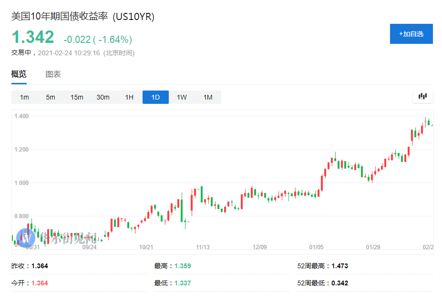Select the 概览 tab

(x=18, y=75)
